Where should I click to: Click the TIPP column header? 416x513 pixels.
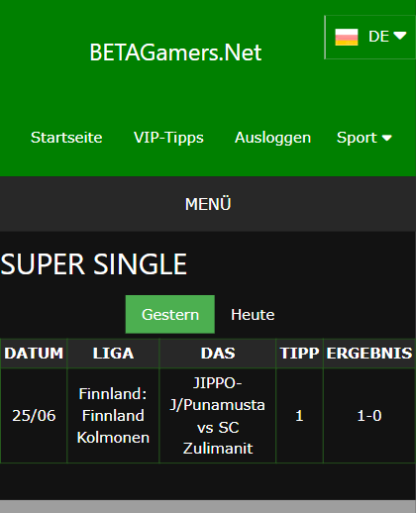[x=299, y=354]
